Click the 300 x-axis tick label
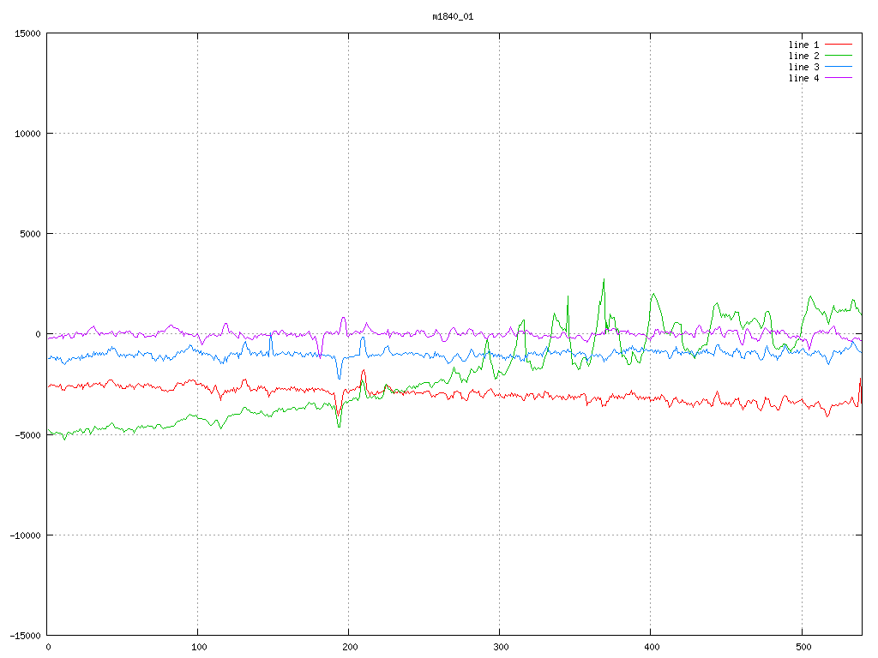Screen dimensions: 878x658 point(500,647)
